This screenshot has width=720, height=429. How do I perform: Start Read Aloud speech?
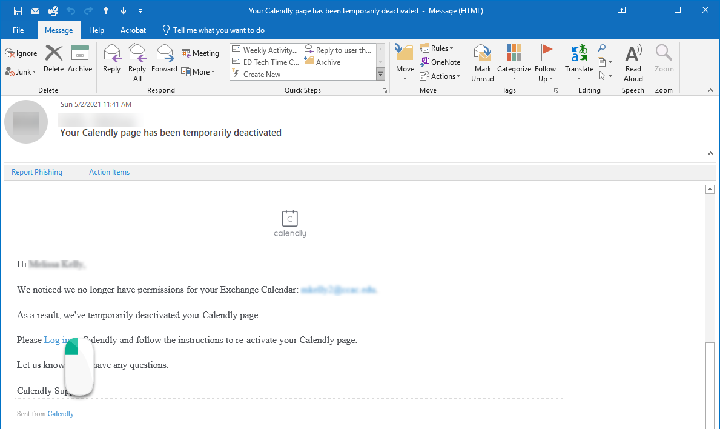(x=633, y=64)
